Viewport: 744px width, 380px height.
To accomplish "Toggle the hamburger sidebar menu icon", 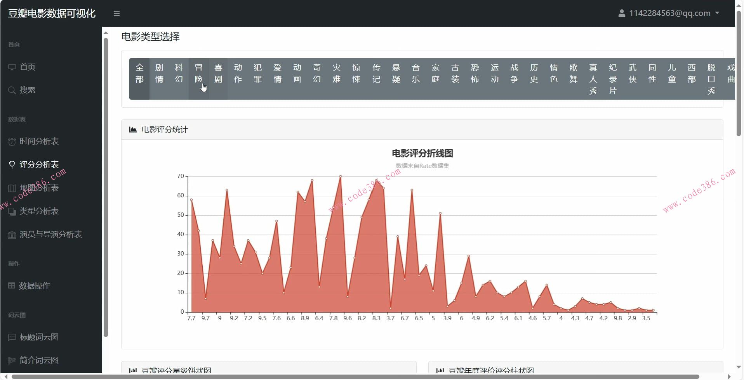I will click(116, 14).
